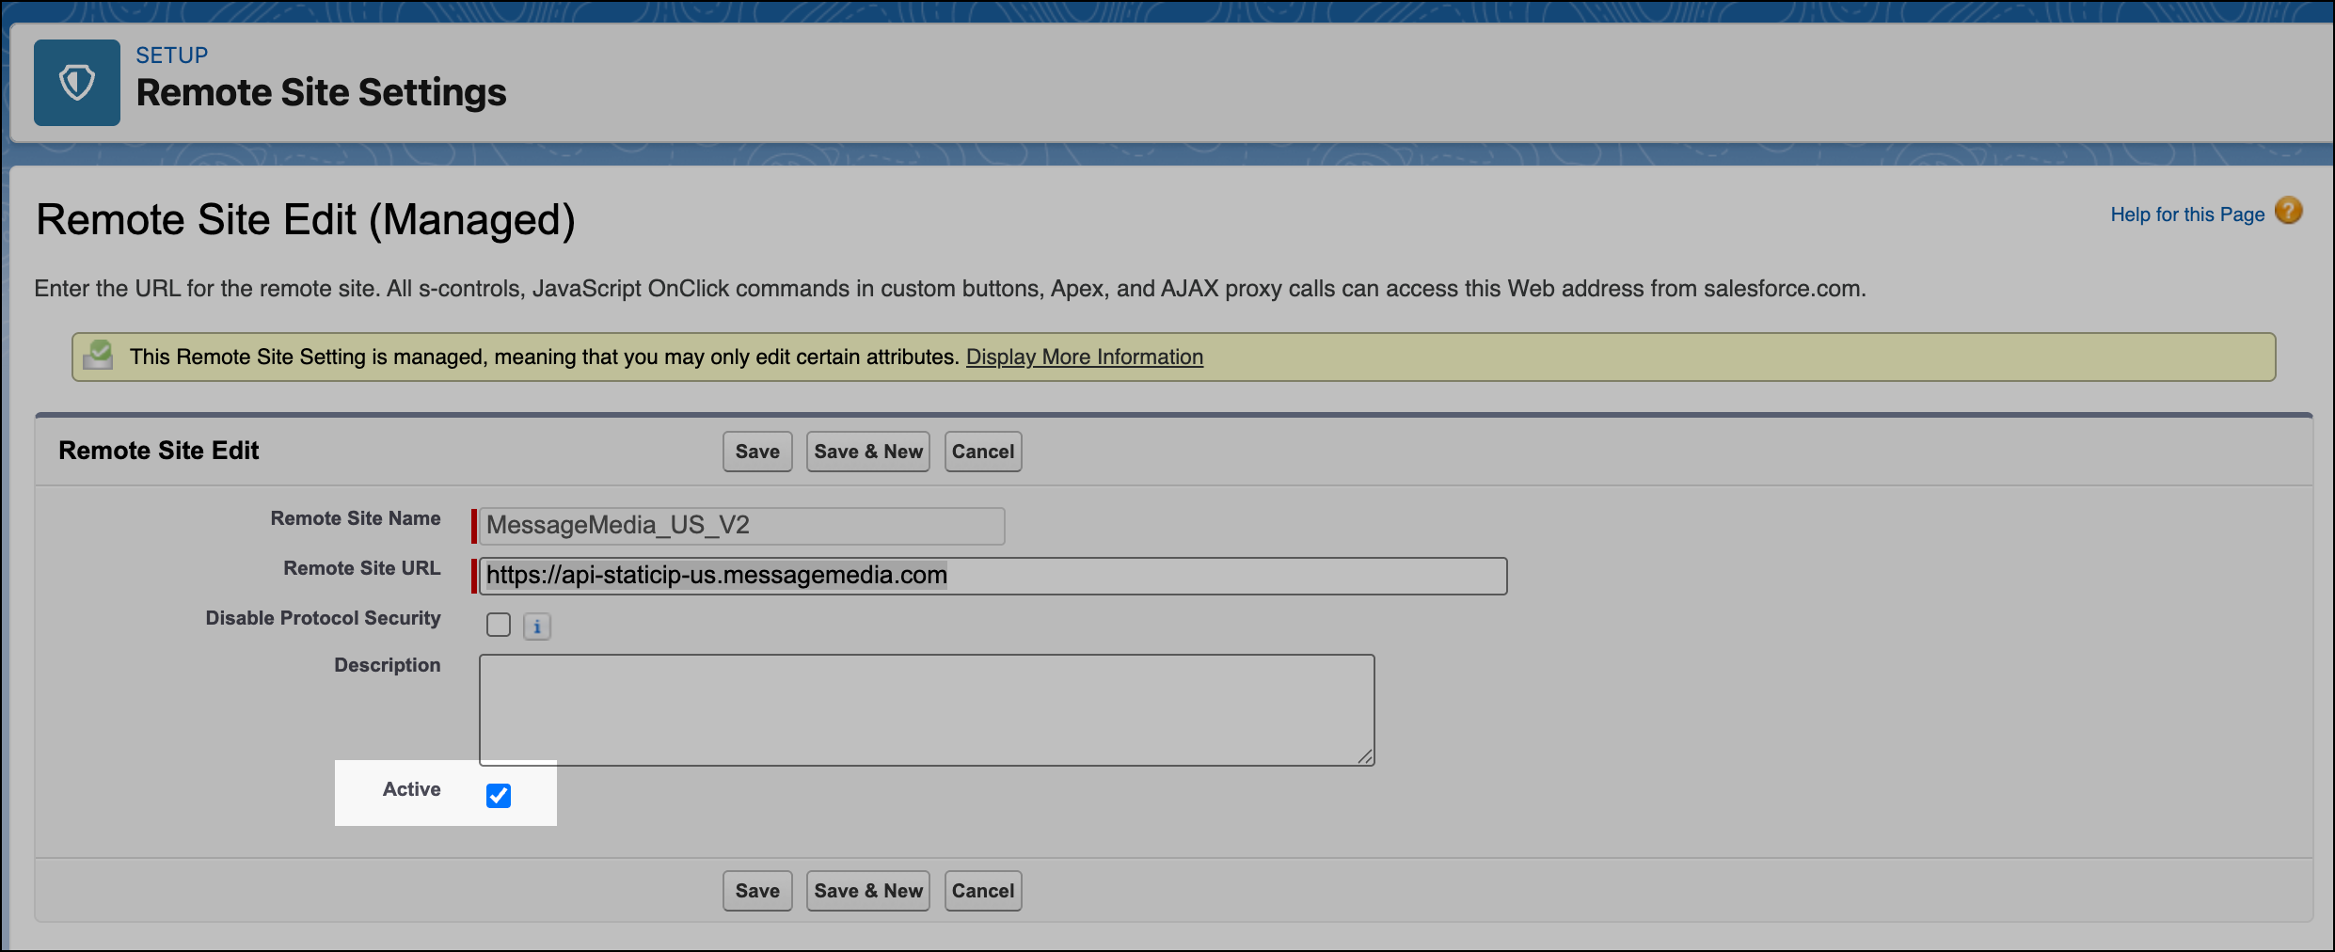
Task: Click the Disable Protocol Security label
Action: (323, 618)
